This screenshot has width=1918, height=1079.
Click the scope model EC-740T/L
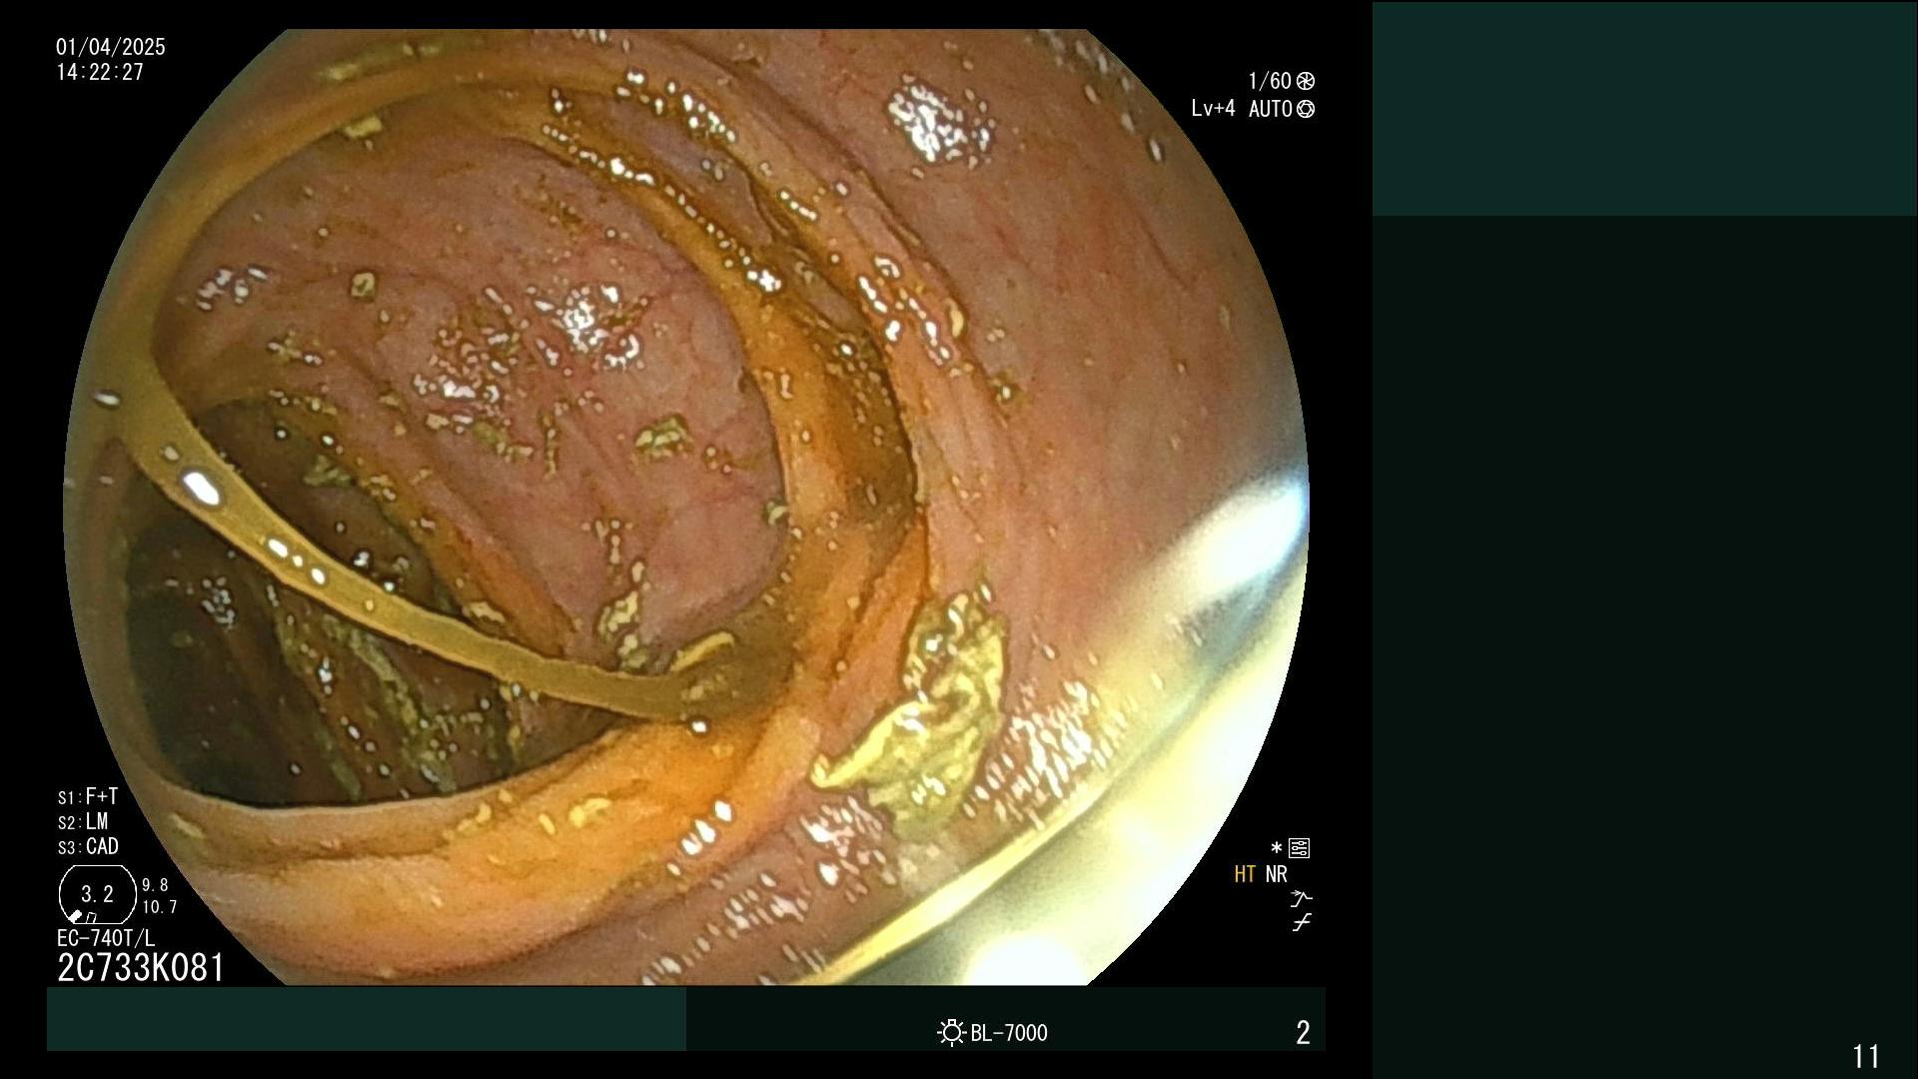click(106, 938)
